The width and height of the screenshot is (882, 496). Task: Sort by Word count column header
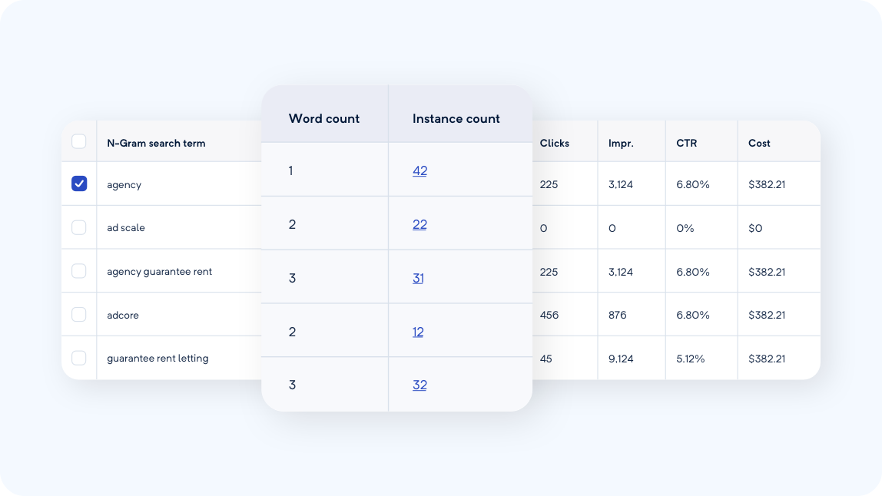click(324, 118)
